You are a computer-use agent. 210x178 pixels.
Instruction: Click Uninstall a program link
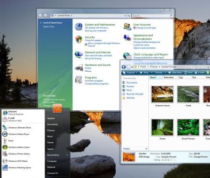point(94,81)
